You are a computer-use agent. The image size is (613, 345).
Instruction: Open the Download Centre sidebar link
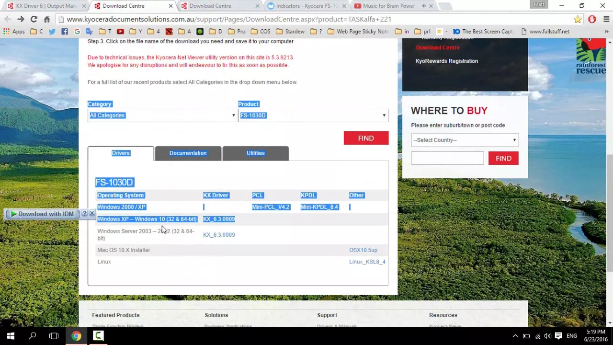pos(438,47)
